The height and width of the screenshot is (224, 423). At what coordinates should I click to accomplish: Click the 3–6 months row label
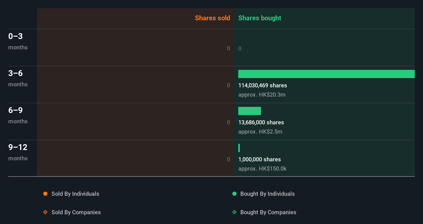coord(18,78)
